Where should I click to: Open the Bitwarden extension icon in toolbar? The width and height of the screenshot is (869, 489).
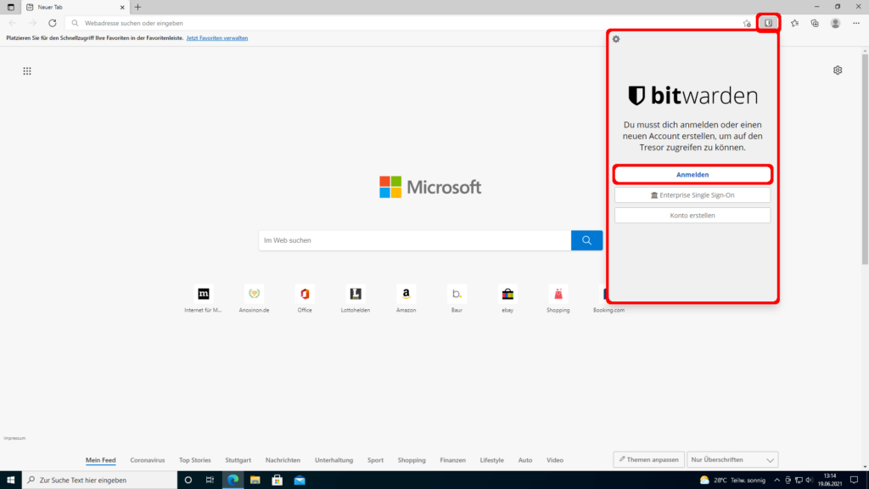[x=768, y=23]
